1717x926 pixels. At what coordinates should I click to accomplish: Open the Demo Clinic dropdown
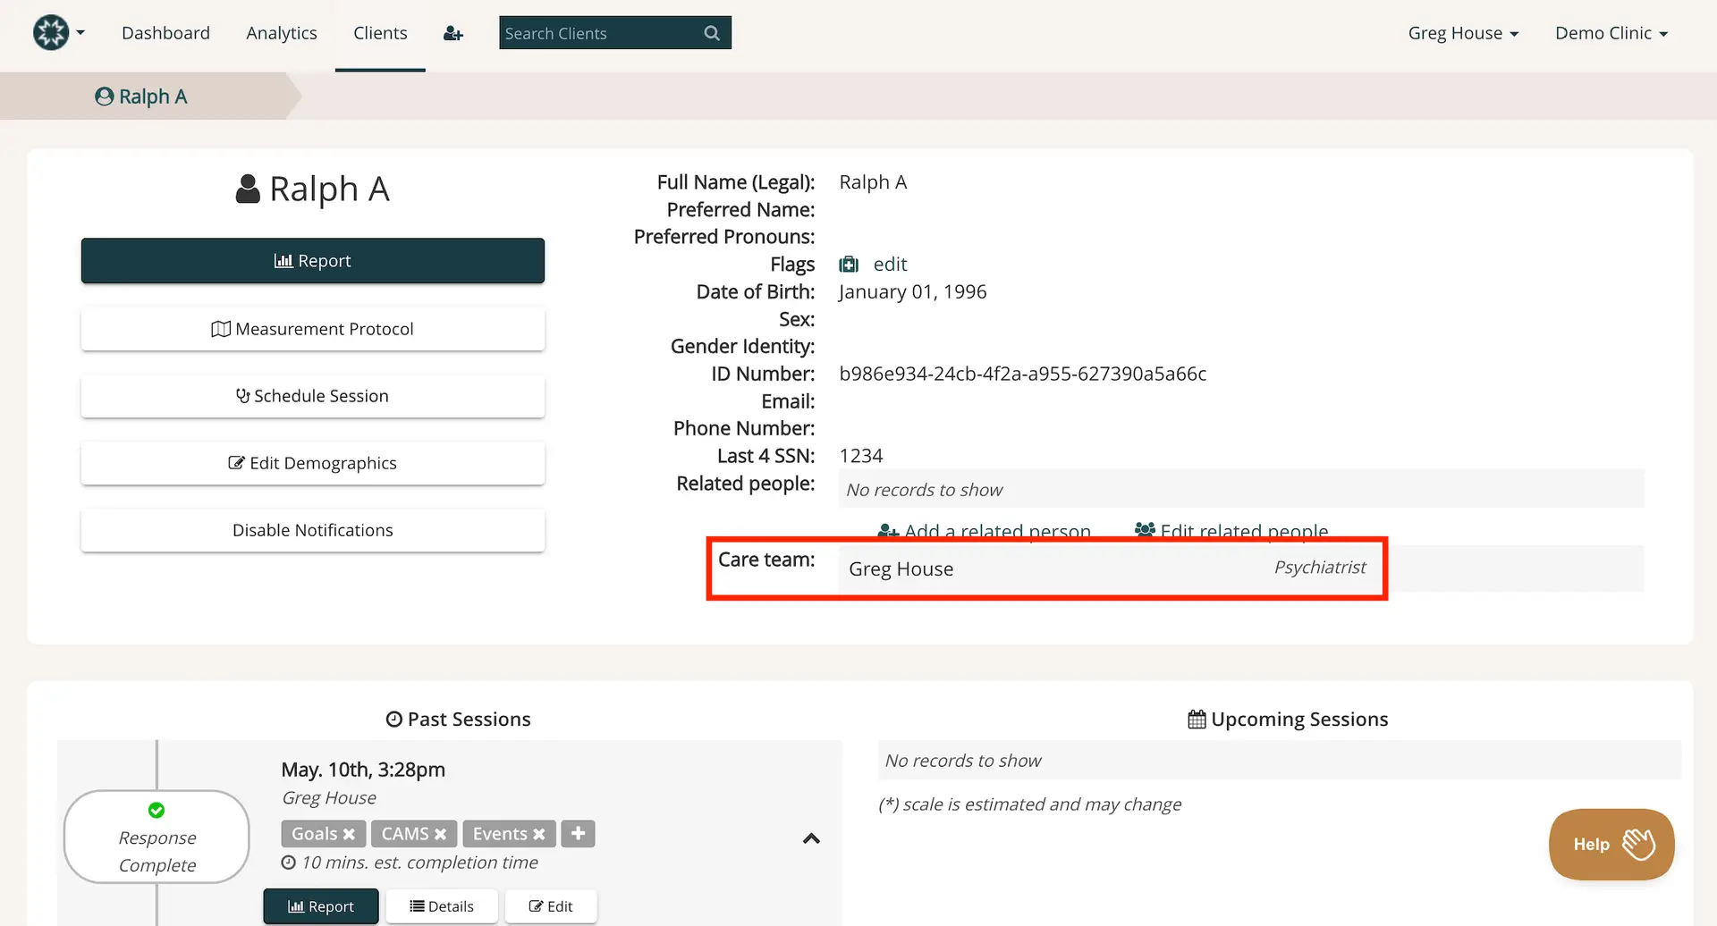pos(1611,33)
